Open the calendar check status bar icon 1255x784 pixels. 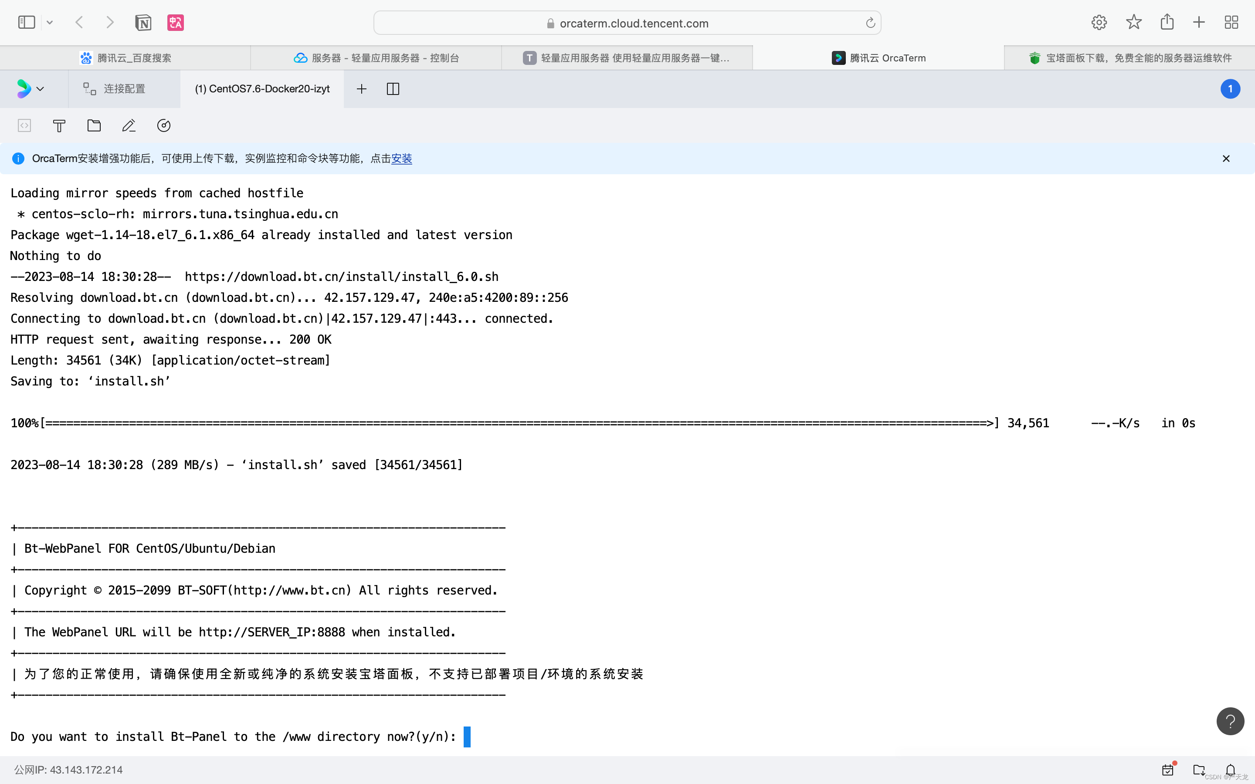tap(1168, 770)
